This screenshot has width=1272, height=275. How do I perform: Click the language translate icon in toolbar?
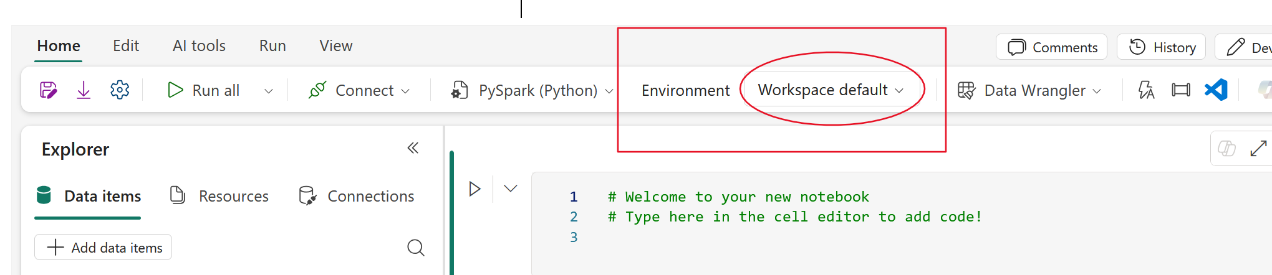[1146, 90]
